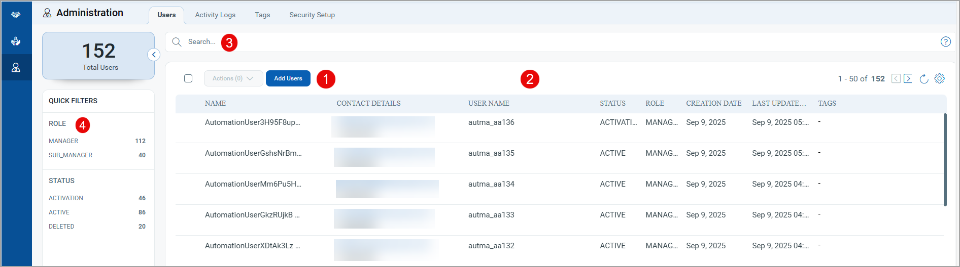Go to previous page of users

coord(896,78)
